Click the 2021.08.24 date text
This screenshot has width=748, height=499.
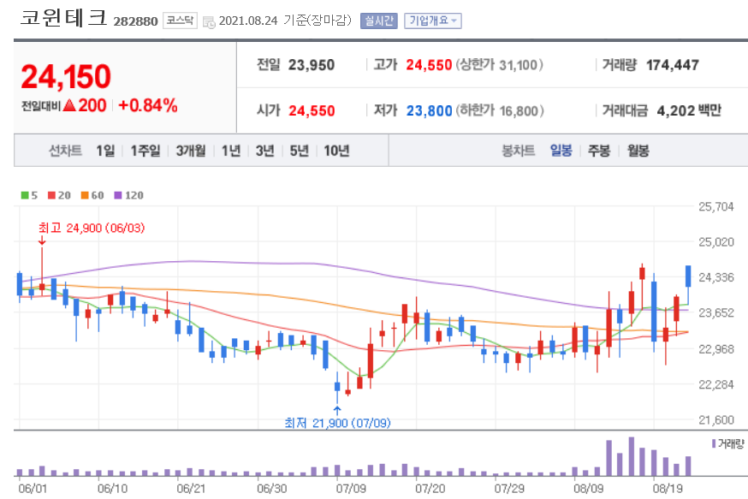248,21
